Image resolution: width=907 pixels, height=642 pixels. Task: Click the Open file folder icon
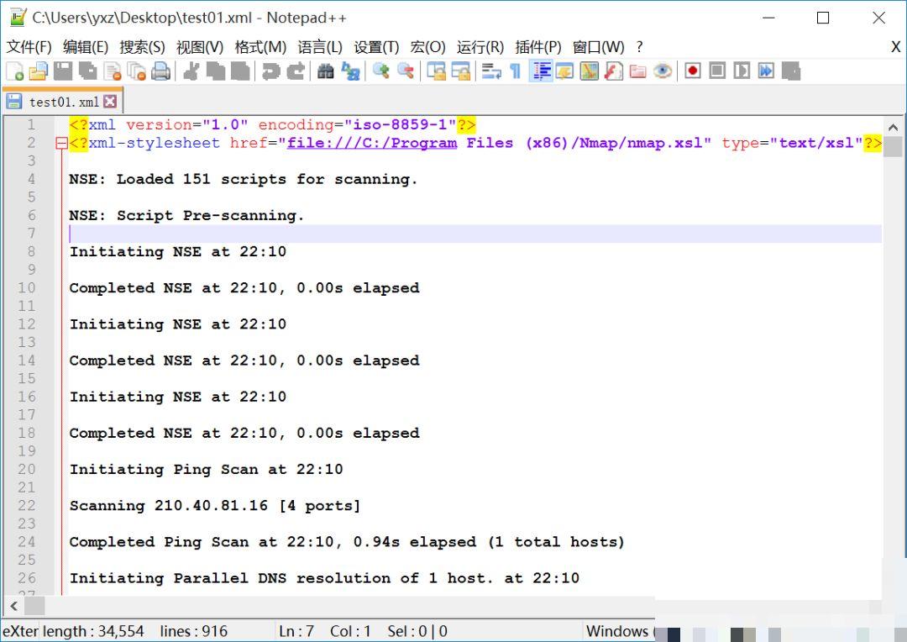click(38, 71)
